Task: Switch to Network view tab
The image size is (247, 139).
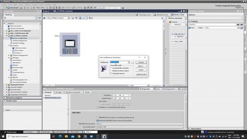Action: tap(161, 15)
